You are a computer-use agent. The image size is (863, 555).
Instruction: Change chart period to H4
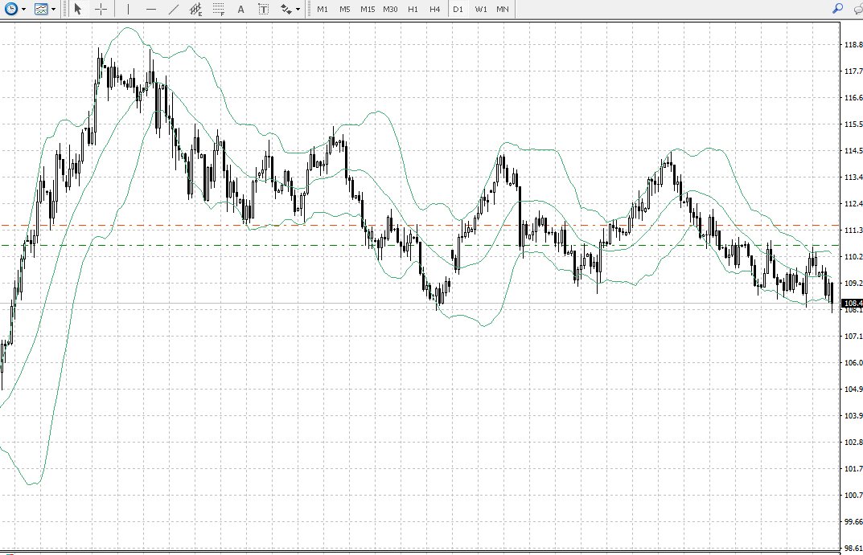point(435,10)
